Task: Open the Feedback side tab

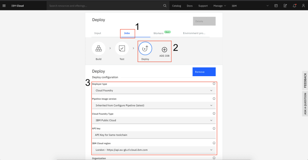Action: [305, 80]
